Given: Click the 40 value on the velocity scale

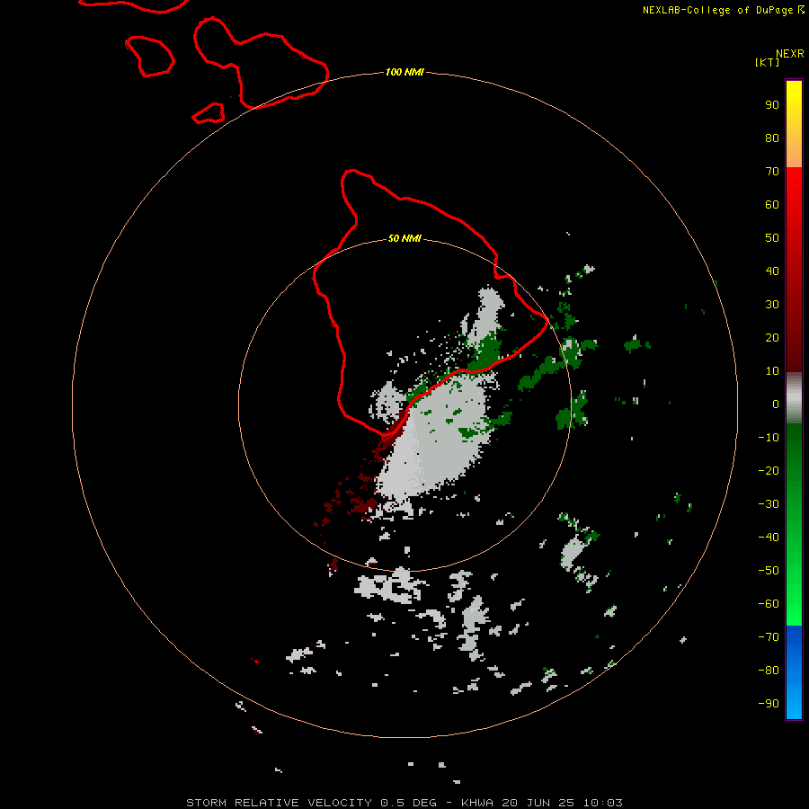Looking at the screenshot, I should point(772,271).
